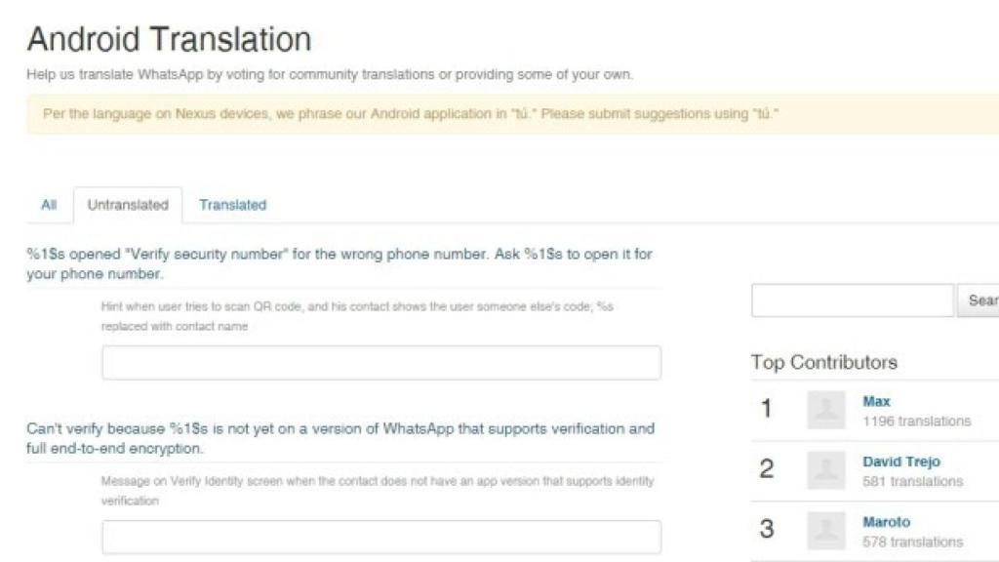Open Max's contributor profile

point(876,401)
